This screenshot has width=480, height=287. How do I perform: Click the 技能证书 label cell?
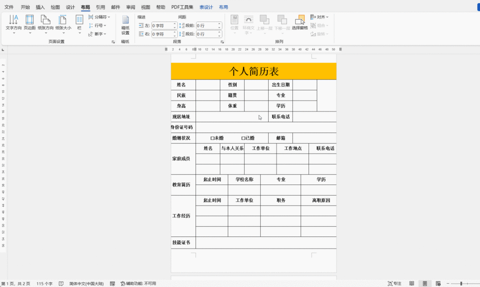(183, 243)
